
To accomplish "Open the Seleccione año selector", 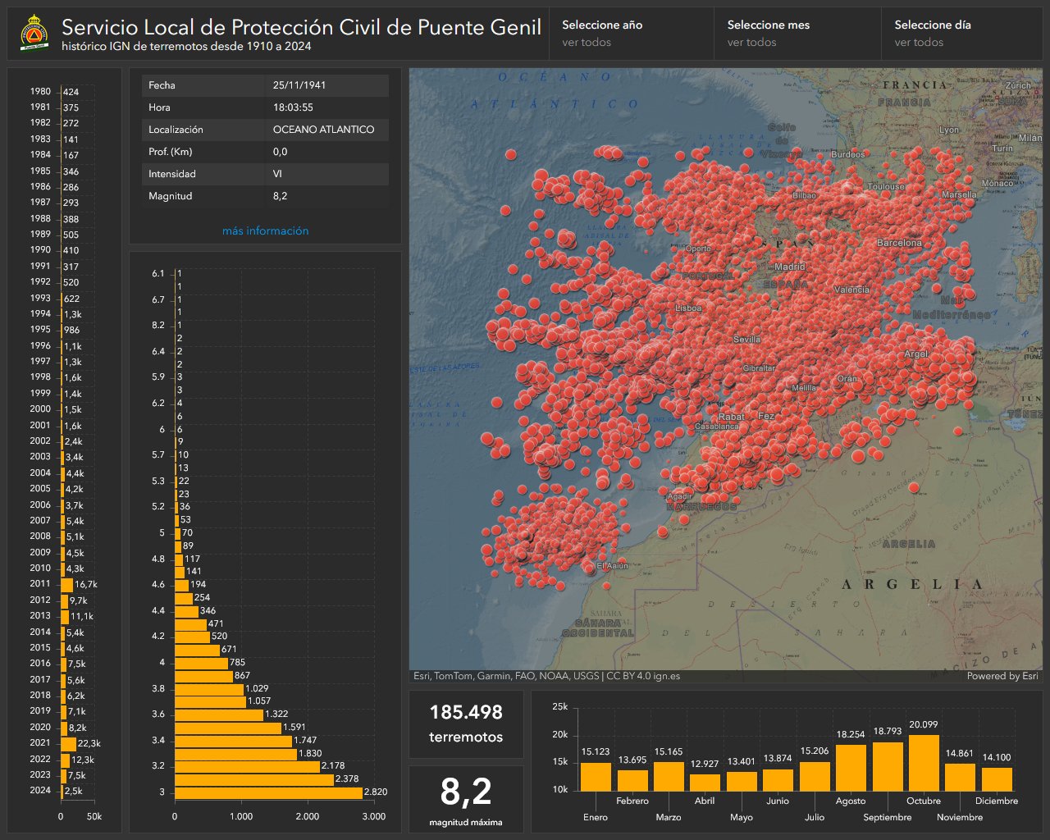I will tap(631, 34).
